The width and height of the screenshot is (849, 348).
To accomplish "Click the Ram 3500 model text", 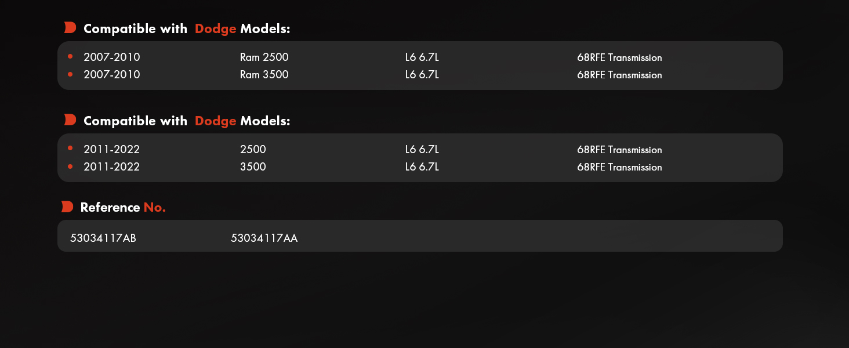I will (x=264, y=75).
